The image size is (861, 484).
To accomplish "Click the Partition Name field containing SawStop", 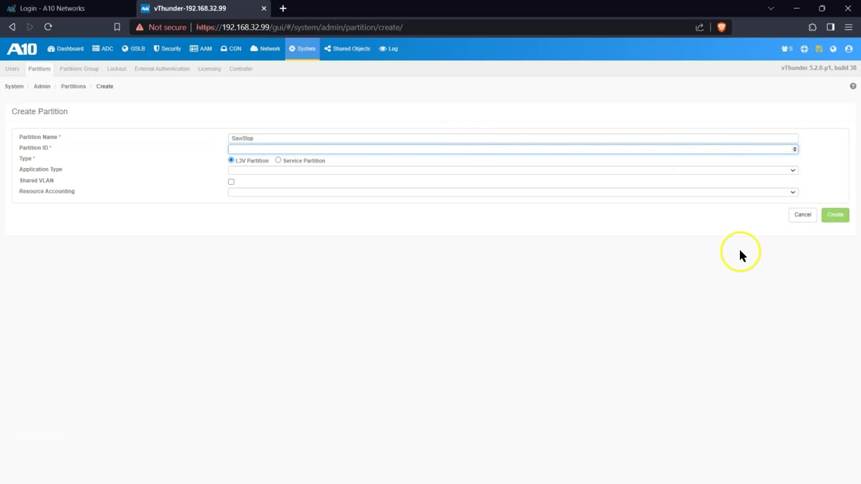I will pos(513,138).
